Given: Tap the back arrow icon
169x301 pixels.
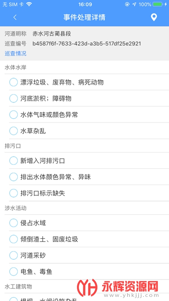Looking at the screenshot, I should click(15, 17).
